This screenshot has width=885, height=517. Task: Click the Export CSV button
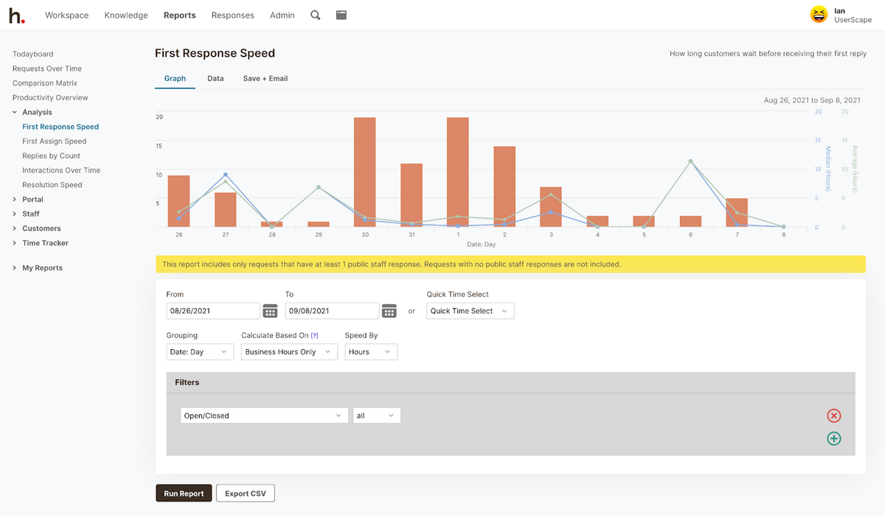click(x=246, y=493)
